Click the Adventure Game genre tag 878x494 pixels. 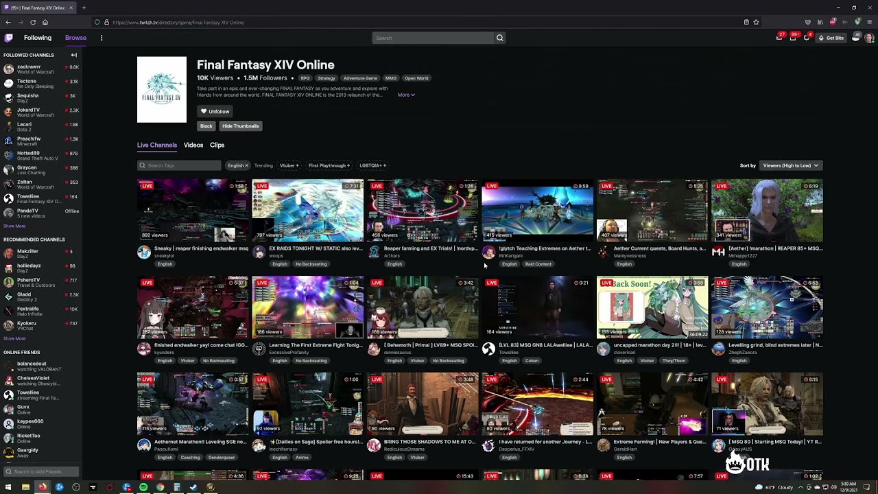[x=360, y=78]
